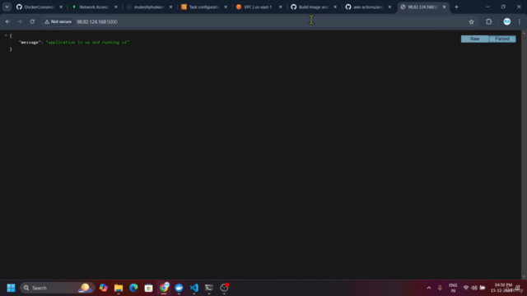Image resolution: width=527 pixels, height=296 pixels.
Task: Open the taskbar clock and date
Action: tap(502, 288)
